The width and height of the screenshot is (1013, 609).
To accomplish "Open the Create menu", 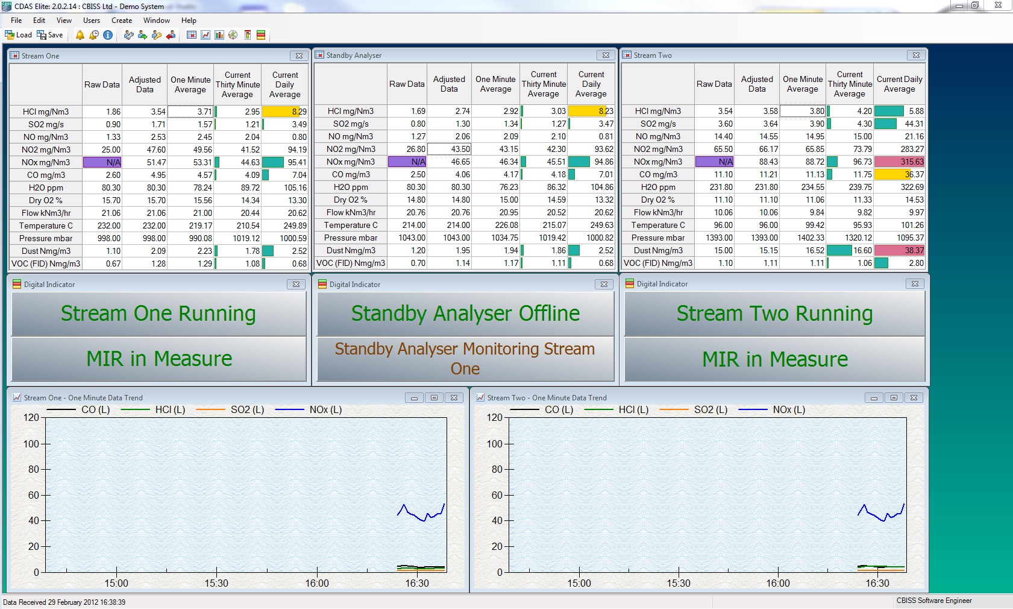I will click(122, 21).
